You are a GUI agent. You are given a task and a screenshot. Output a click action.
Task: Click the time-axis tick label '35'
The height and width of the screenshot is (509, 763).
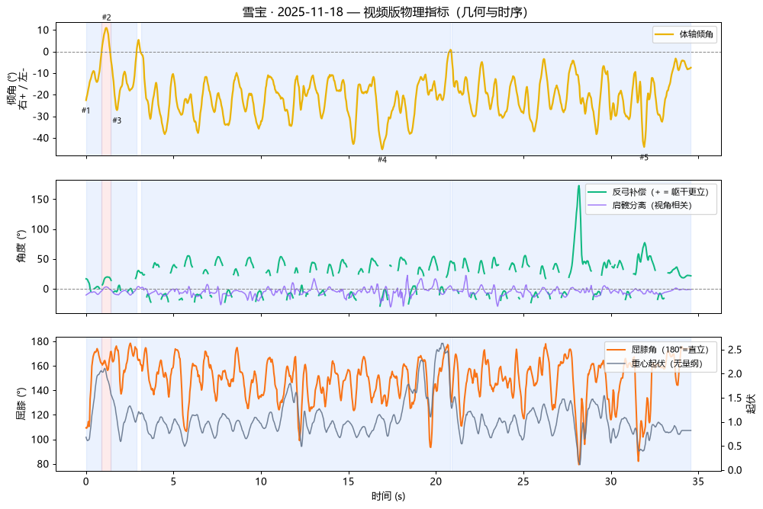tap(698, 482)
